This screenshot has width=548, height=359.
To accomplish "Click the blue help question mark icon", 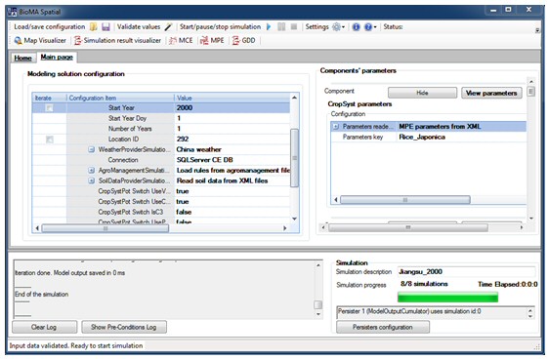I will pyautogui.click(x=368, y=27).
